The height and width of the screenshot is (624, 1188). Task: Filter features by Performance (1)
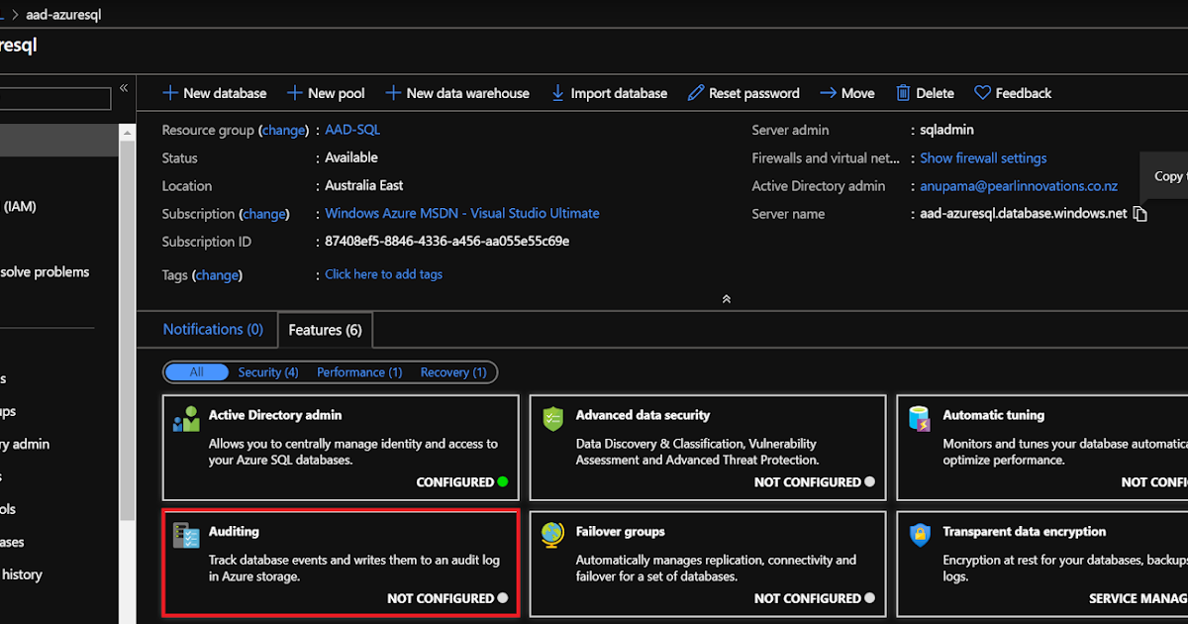(x=359, y=372)
